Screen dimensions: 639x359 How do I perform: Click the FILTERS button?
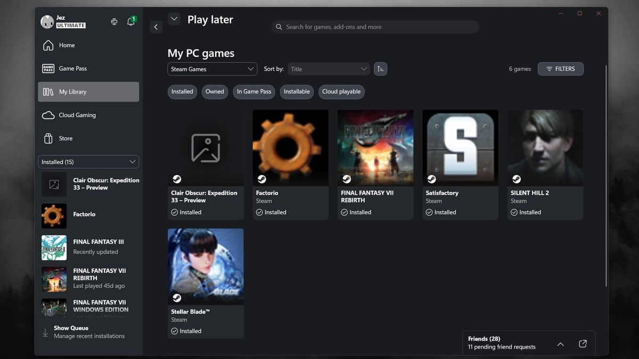[561, 69]
